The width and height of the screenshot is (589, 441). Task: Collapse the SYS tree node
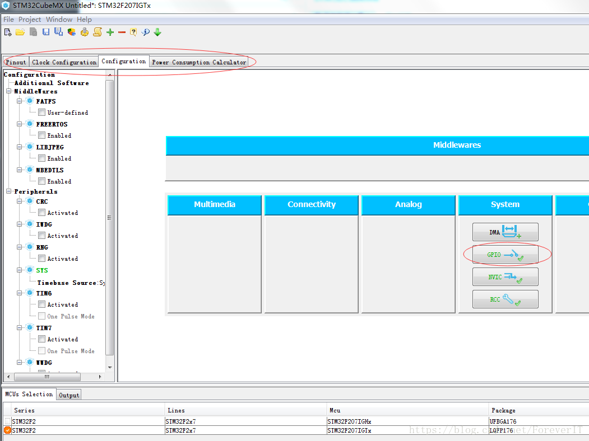(20, 270)
